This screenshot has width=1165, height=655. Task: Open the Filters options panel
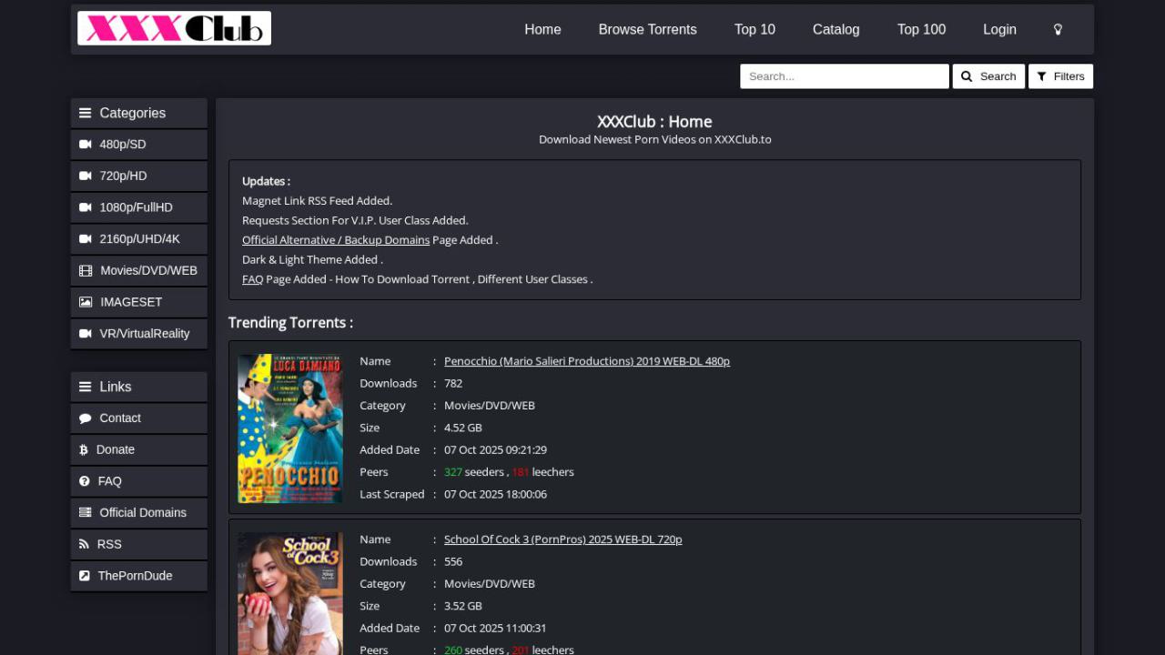(1060, 76)
